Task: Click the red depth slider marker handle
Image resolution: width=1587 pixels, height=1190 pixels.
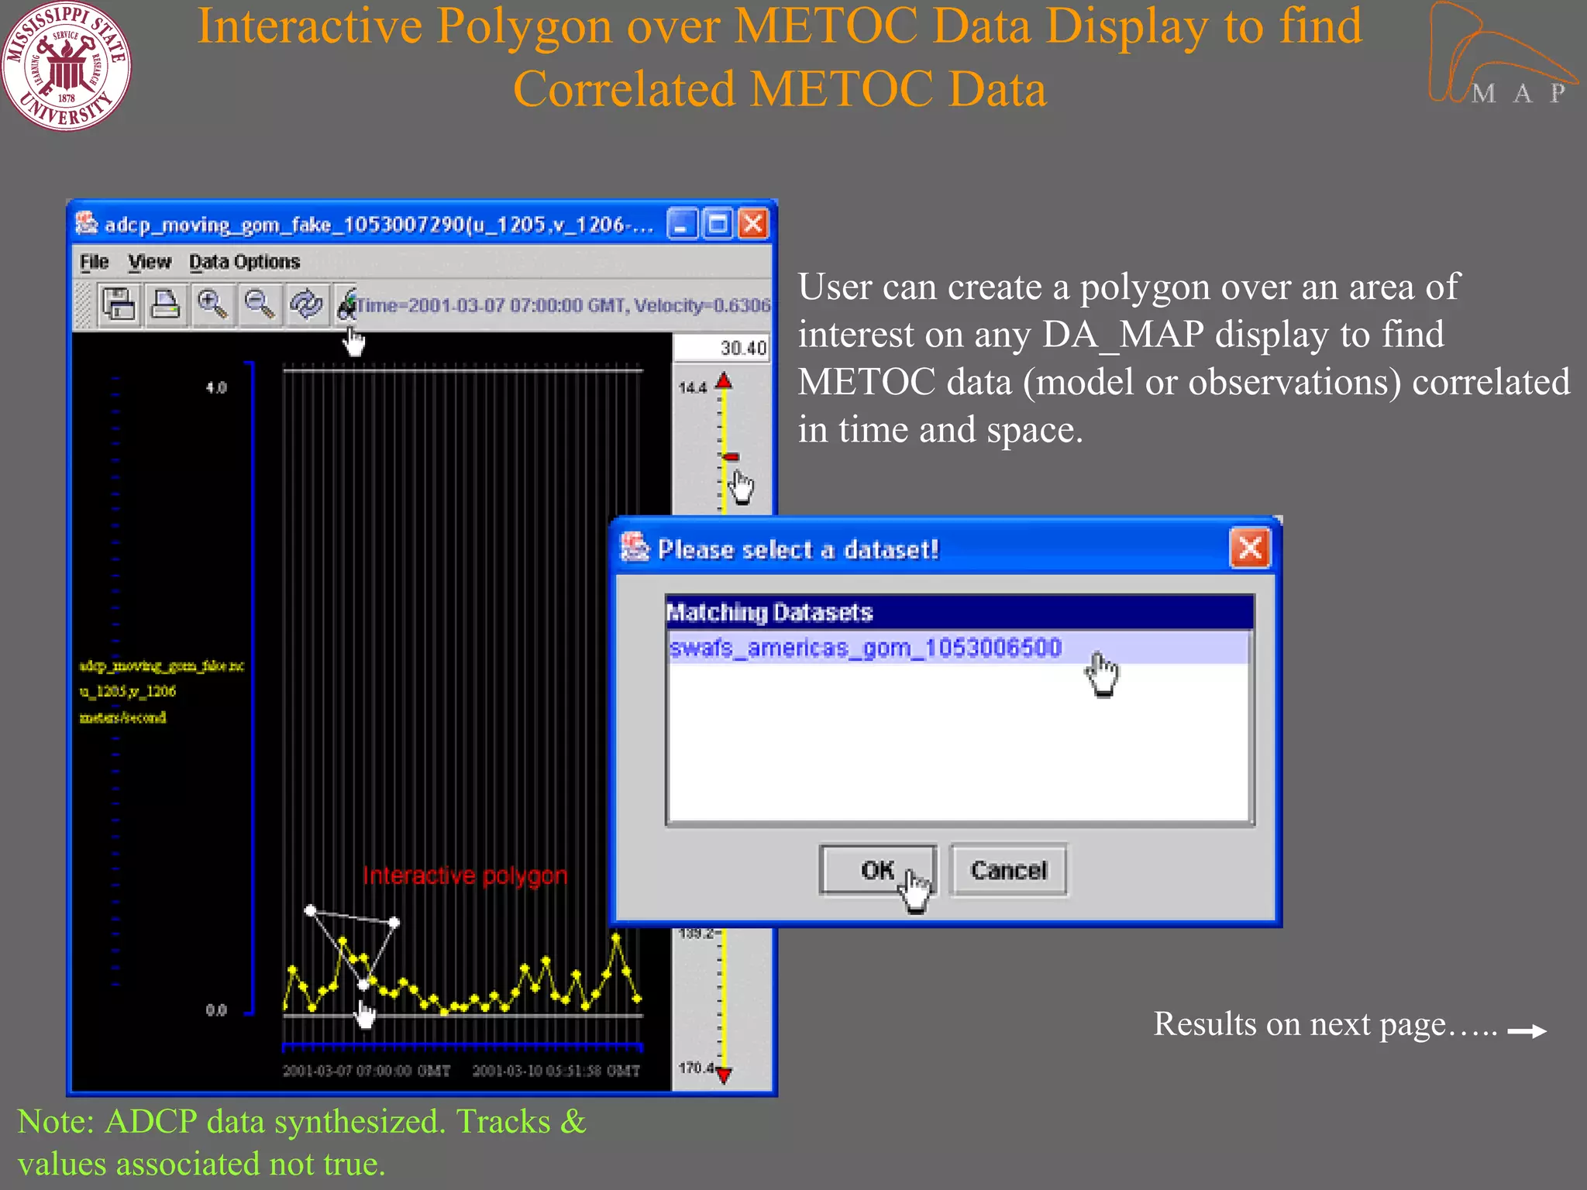Action: [730, 457]
